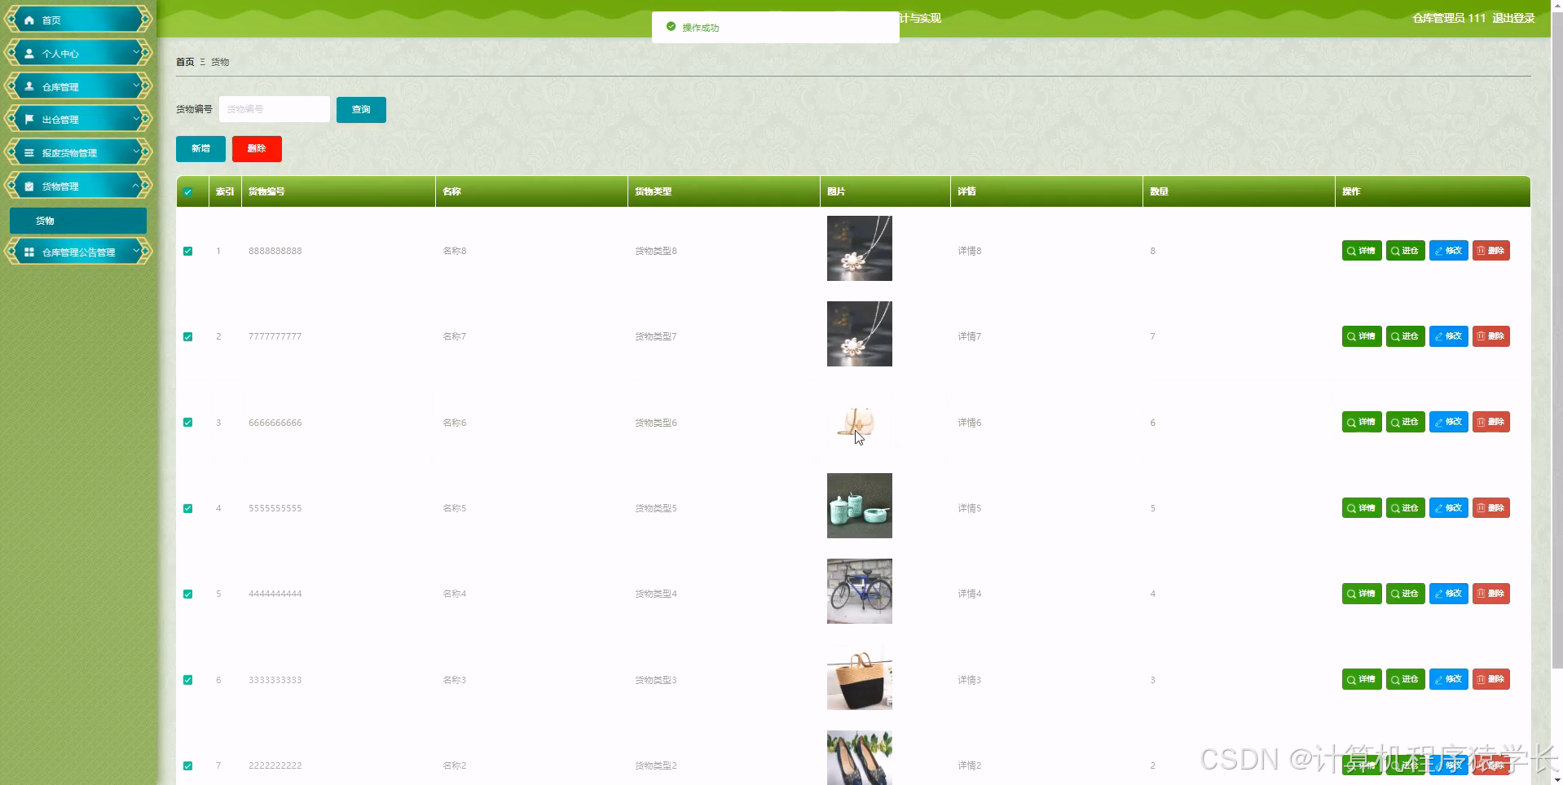Click the flag icon of 出仓管理
1563x785 pixels.
coord(29,120)
